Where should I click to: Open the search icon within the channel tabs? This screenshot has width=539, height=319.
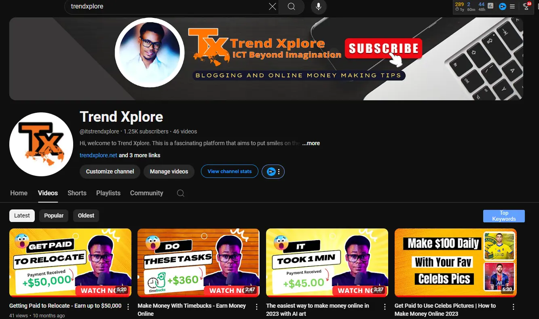[180, 193]
